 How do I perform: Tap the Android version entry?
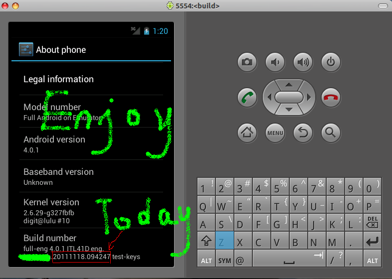[91, 144]
